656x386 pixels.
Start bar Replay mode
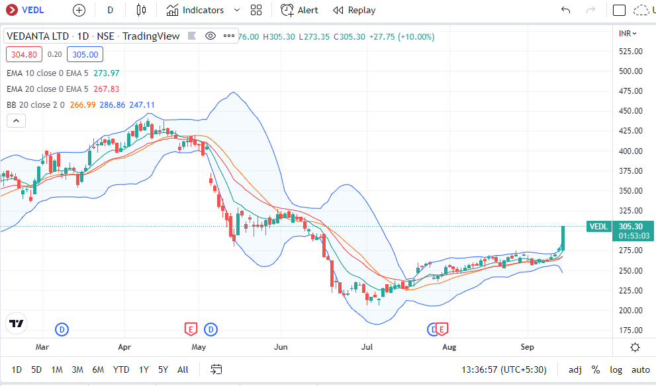click(x=354, y=10)
